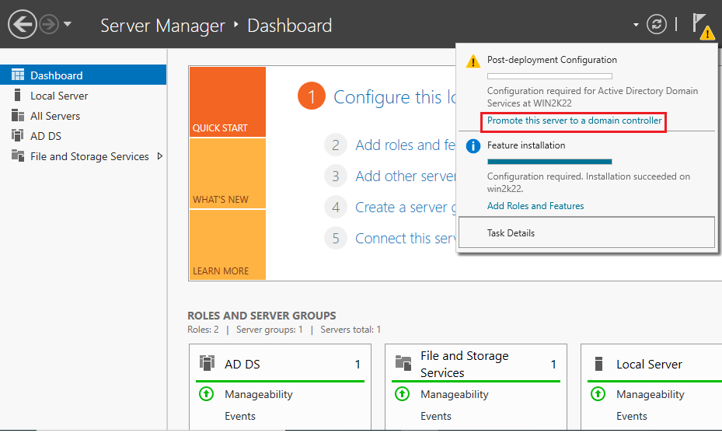Click the step 2 number circle

[336, 145]
